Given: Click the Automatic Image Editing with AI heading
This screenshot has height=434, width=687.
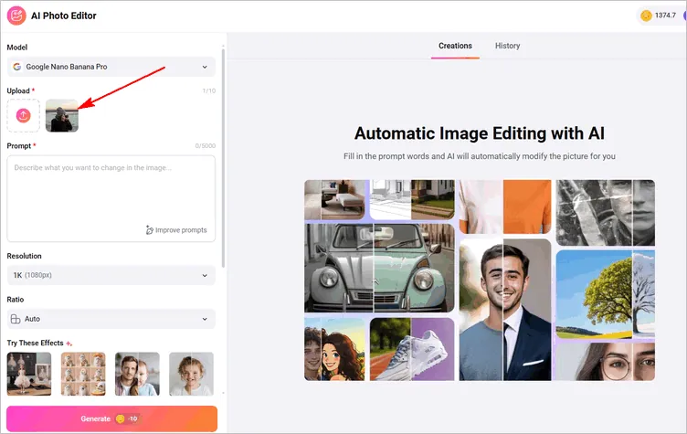Looking at the screenshot, I should (480, 133).
